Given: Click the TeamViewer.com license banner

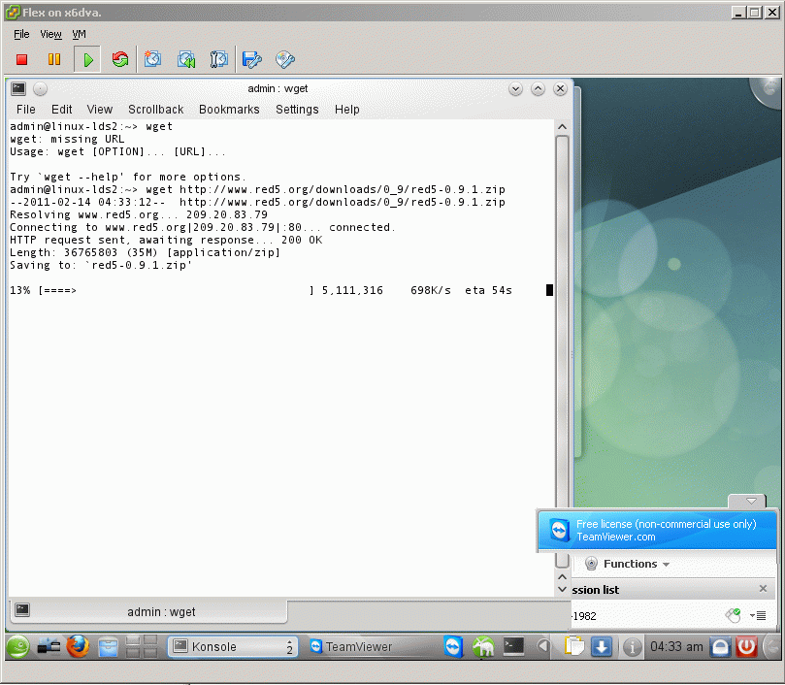Looking at the screenshot, I should 657,531.
